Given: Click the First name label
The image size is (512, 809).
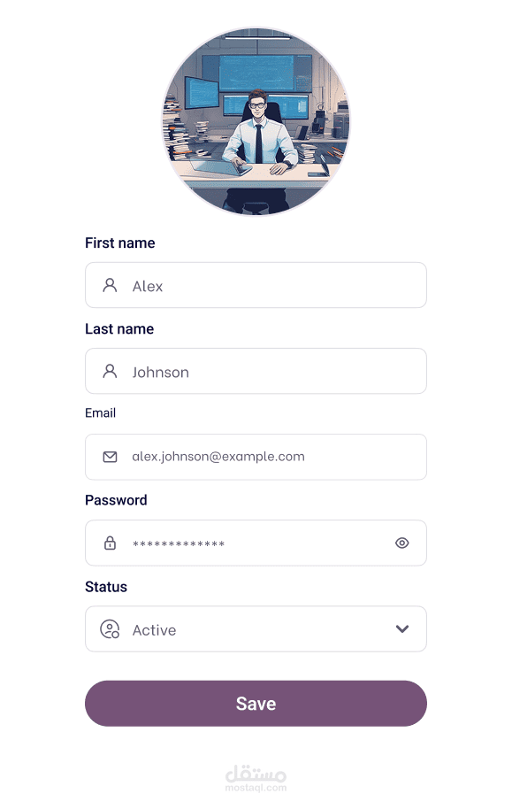Looking at the screenshot, I should pos(120,243).
